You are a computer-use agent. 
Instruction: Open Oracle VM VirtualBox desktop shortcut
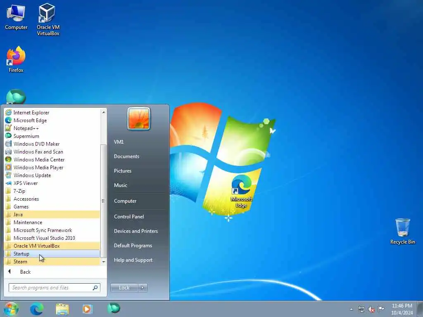(x=48, y=19)
